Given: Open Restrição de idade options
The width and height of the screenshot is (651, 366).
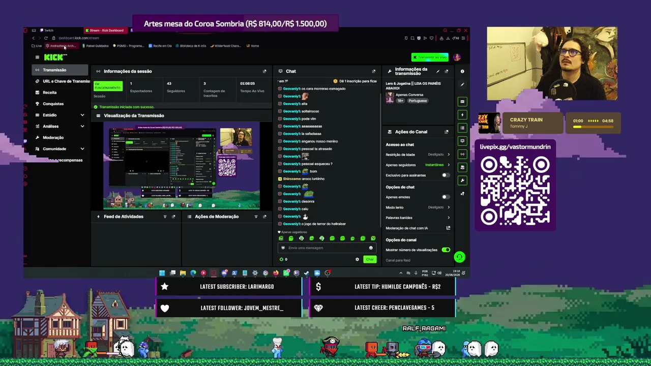Looking at the screenshot, I should [x=418, y=155].
